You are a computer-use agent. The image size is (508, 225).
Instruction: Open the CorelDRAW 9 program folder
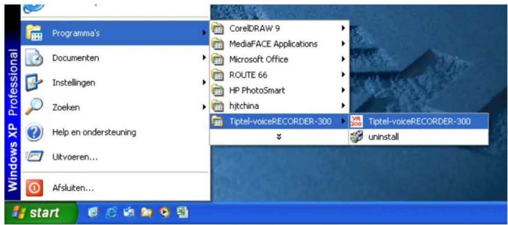click(279, 28)
